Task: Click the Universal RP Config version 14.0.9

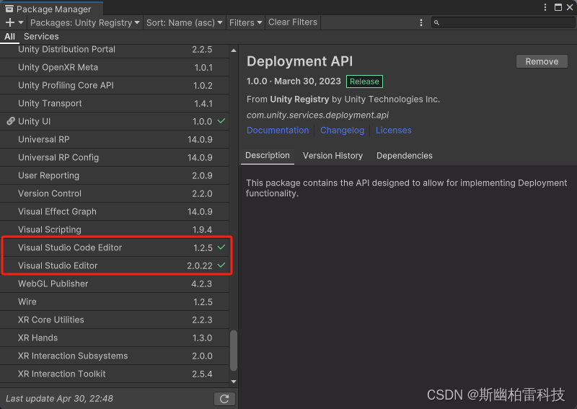Action: tap(200, 157)
